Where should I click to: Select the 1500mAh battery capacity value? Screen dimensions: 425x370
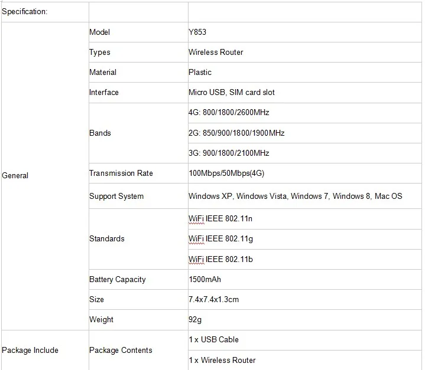(205, 279)
